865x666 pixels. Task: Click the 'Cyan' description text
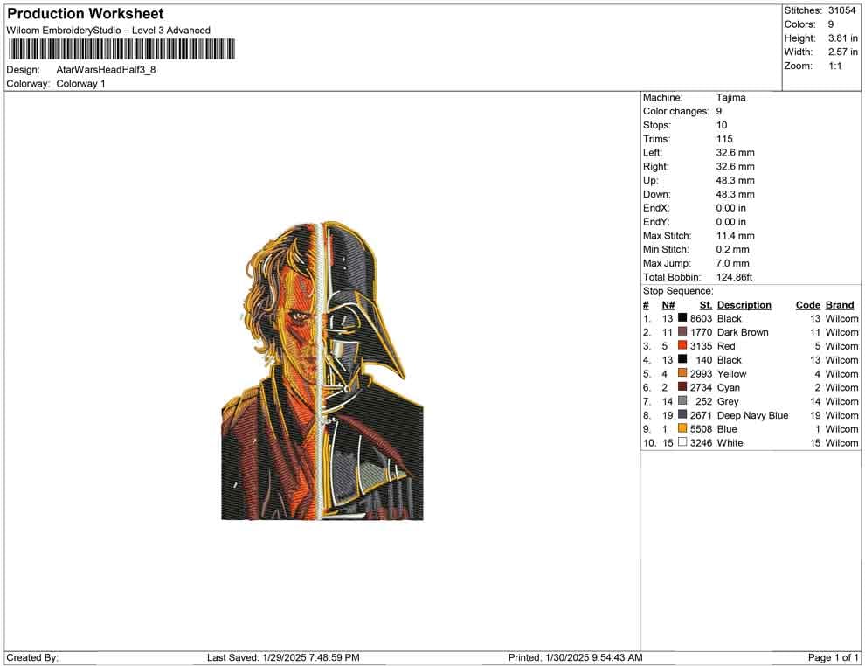[728, 387]
